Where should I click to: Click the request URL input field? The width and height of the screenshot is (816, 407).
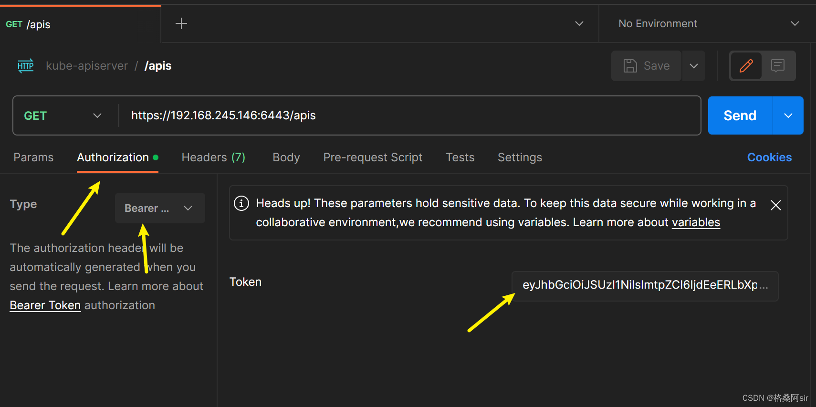point(410,115)
